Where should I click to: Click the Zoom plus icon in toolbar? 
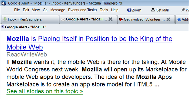(129, 10)
